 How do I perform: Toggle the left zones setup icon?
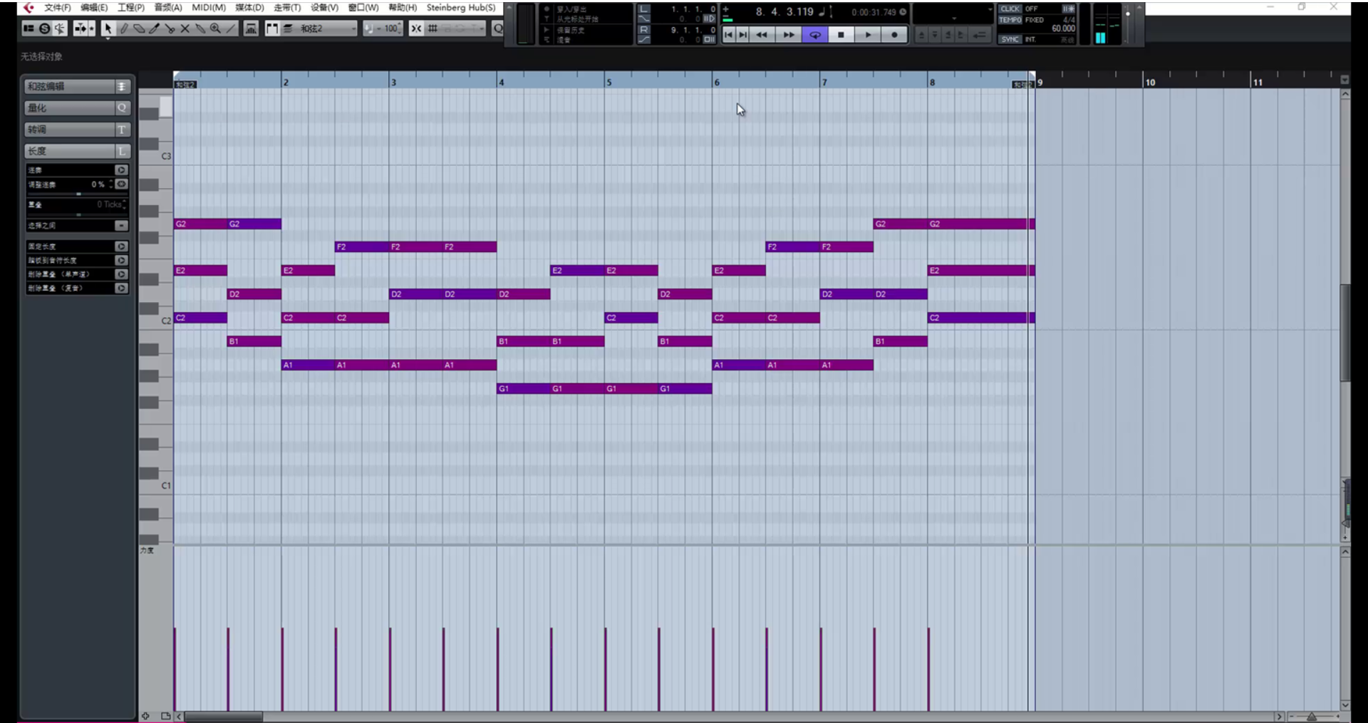28,28
